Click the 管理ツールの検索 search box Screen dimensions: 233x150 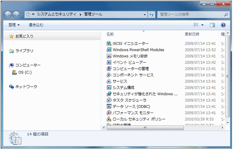click(x=190, y=15)
